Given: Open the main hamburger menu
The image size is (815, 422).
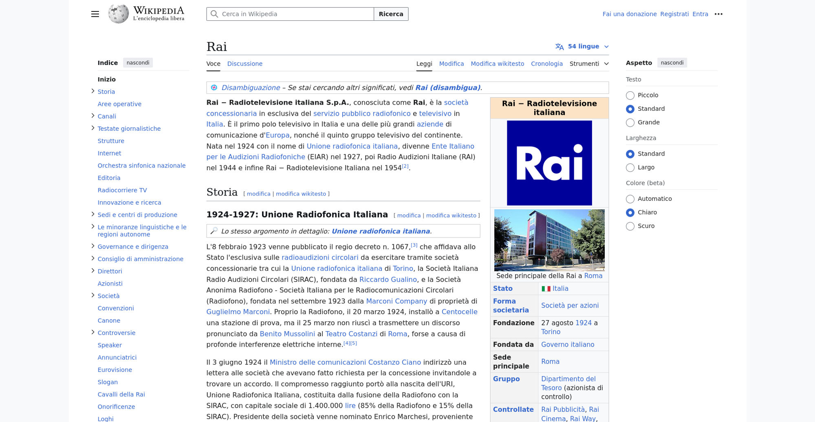Looking at the screenshot, I should coord(95,14).
